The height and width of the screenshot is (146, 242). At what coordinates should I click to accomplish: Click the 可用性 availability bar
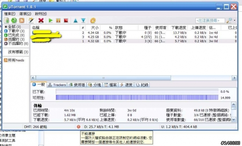(137, 97)
